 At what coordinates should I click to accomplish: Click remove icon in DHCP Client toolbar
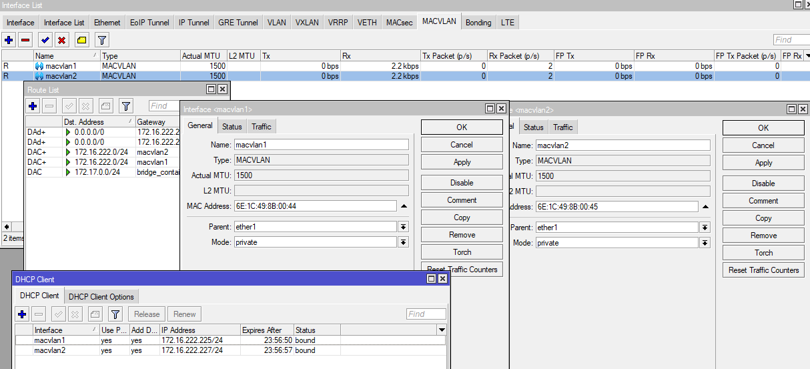[39, 314]
